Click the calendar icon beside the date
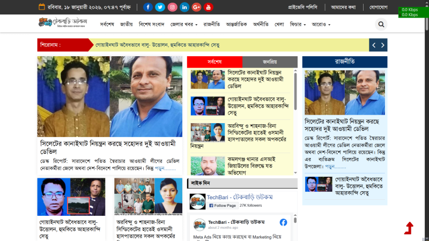429x241 pixels. pyautogui.click(x=42, y=7)
